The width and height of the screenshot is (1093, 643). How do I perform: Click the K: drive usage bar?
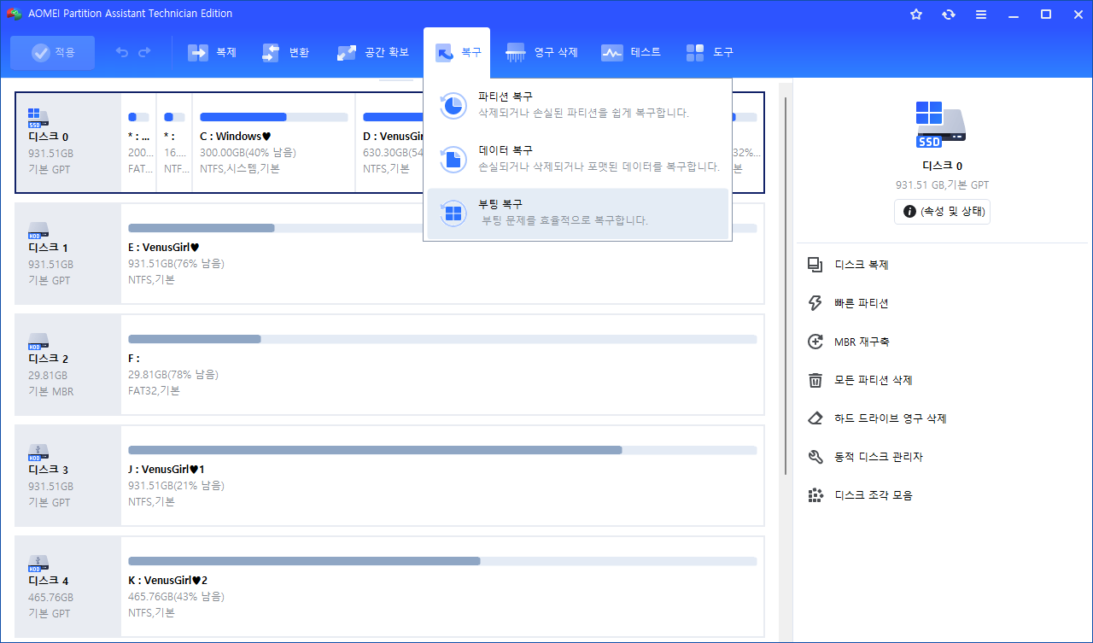point(442,561)
